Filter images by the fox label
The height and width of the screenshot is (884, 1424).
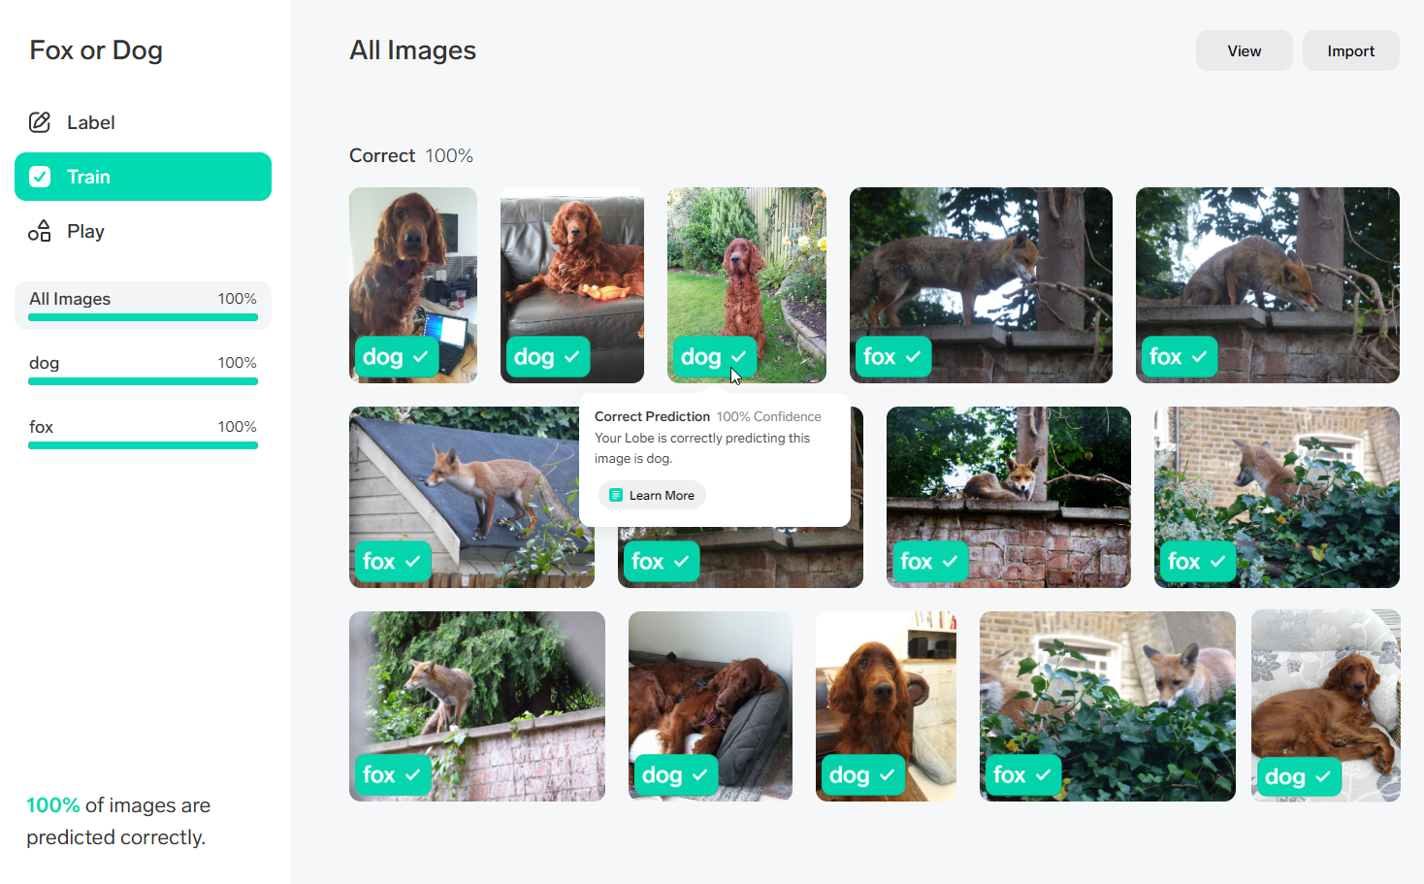143,434
